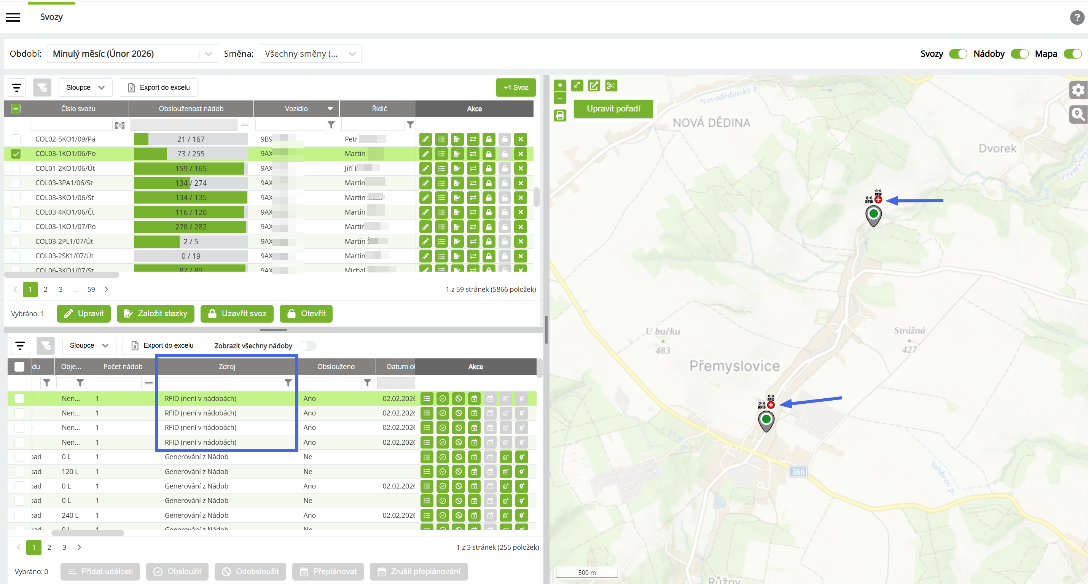This screenshot has height=584, width=1088.
Task: Click the Upravit pořadí button
Action: 613,109
